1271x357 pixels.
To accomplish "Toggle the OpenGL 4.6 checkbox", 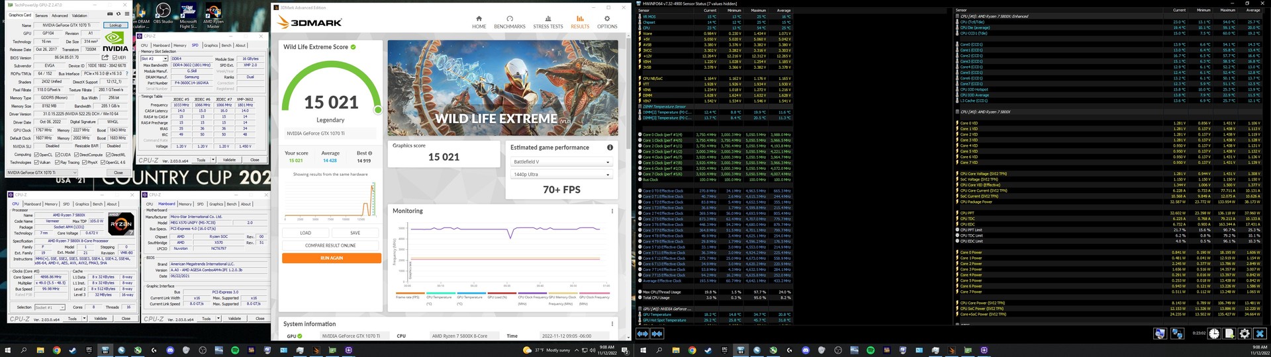I will click(x=103, y=163).
